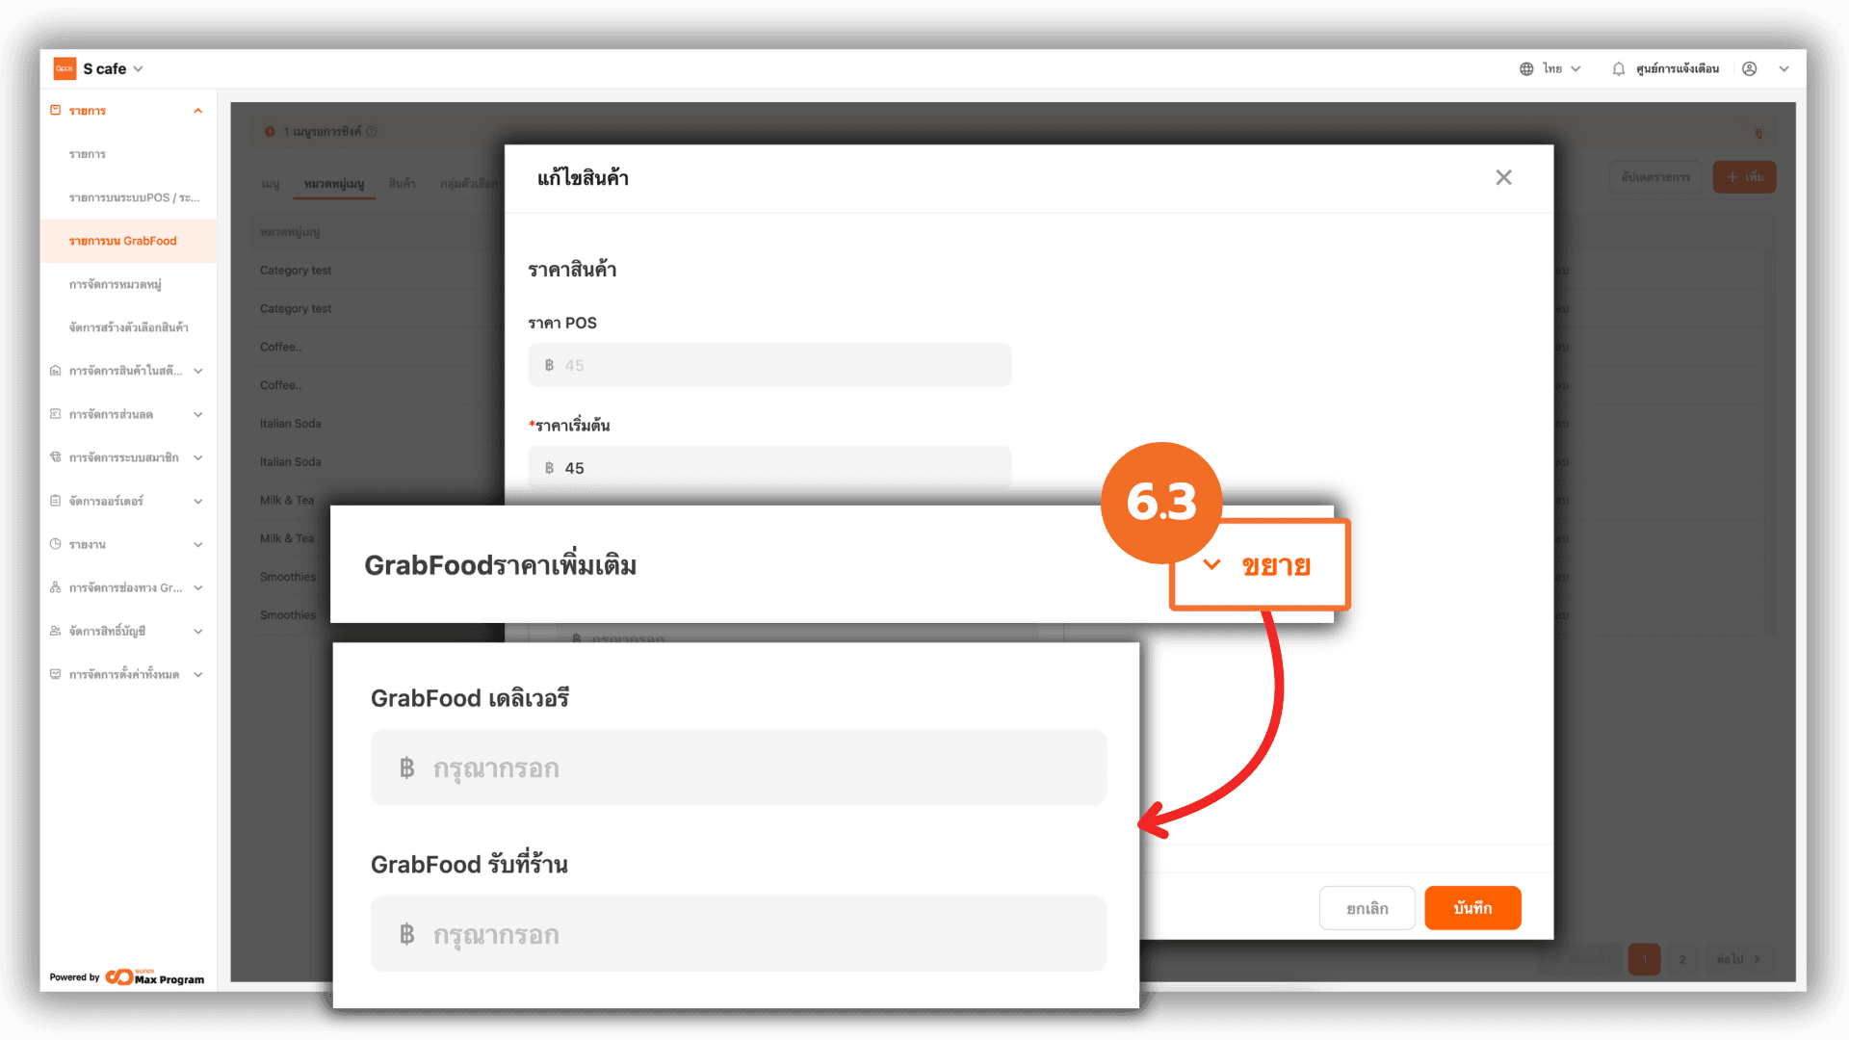Click the globe language icon
Viewport: 1849px width, 1040px height.
coord(1526,68)
